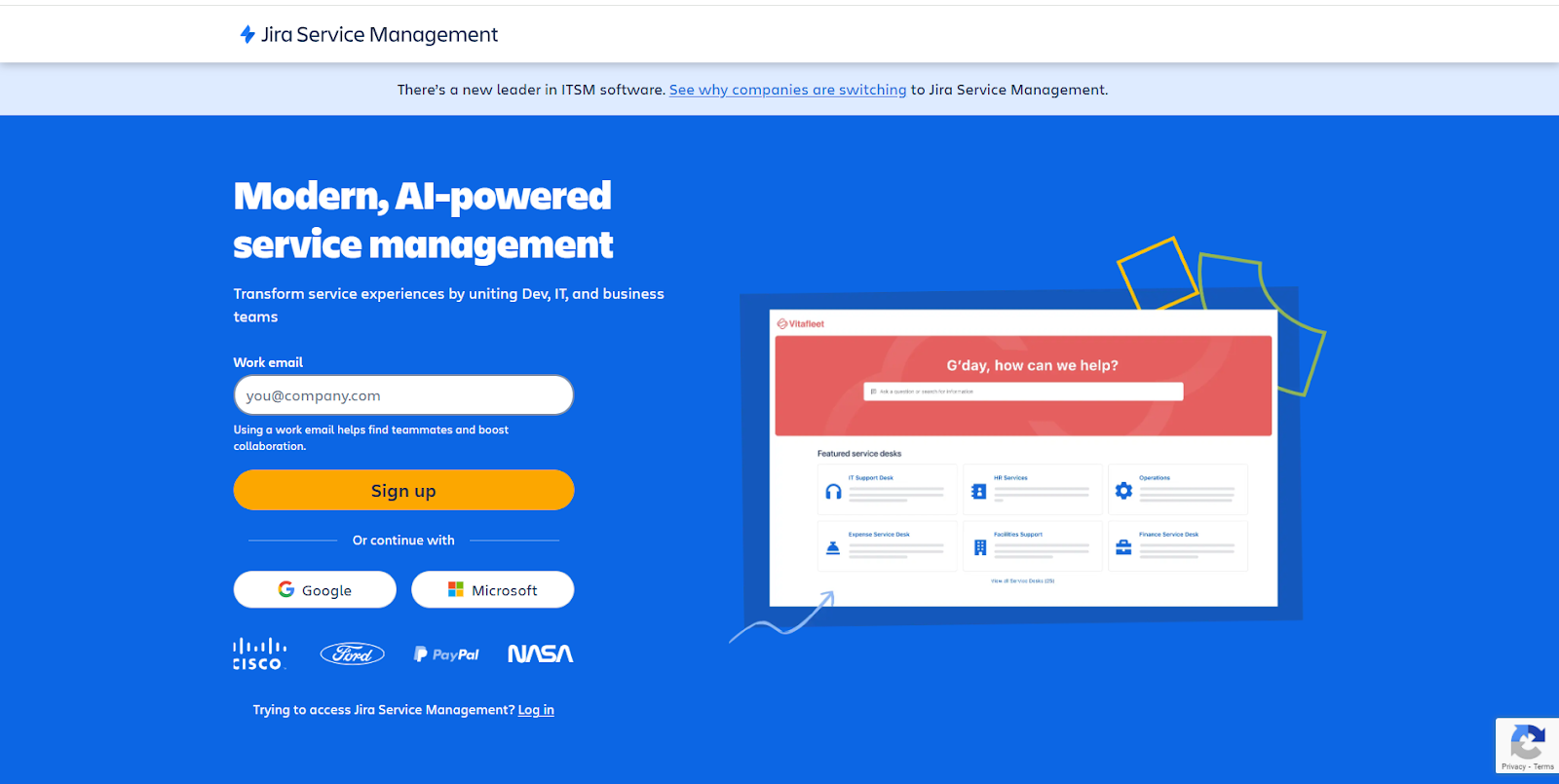The height and width of the screenshot is (784, 1559).
Task: Click the Facilities Support building icon
Action: click(x=979, y=547)
